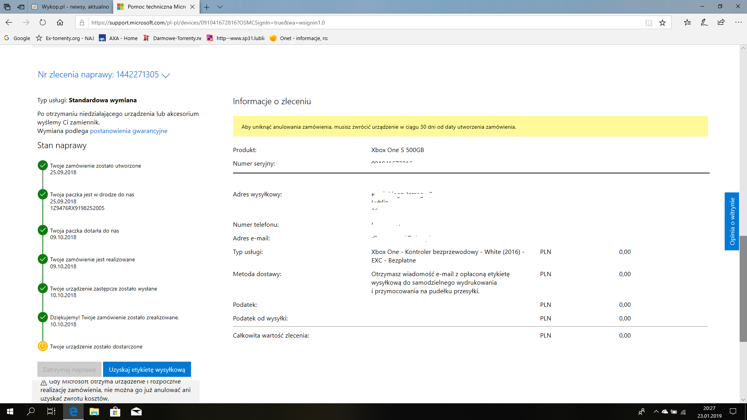Open the tab list dropdown arrow
The image size is (747, 420).
click(x=220, y=7)
